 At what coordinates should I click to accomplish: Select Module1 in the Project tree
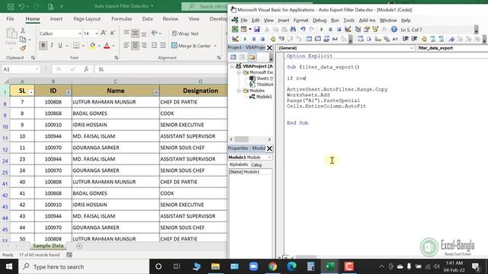pyautogui.click(x=264, y=97)
